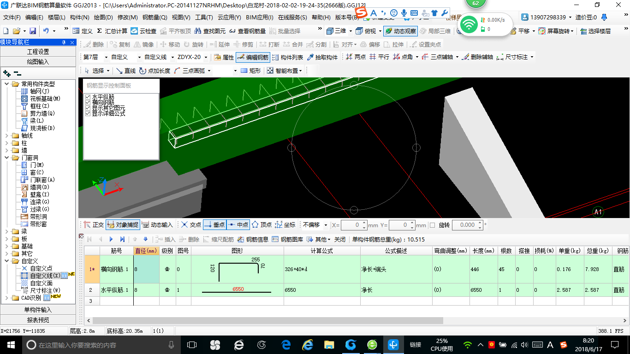630x354 pixels.
Task: Expand the 轴线 tree node
Action: coord(7,136)
